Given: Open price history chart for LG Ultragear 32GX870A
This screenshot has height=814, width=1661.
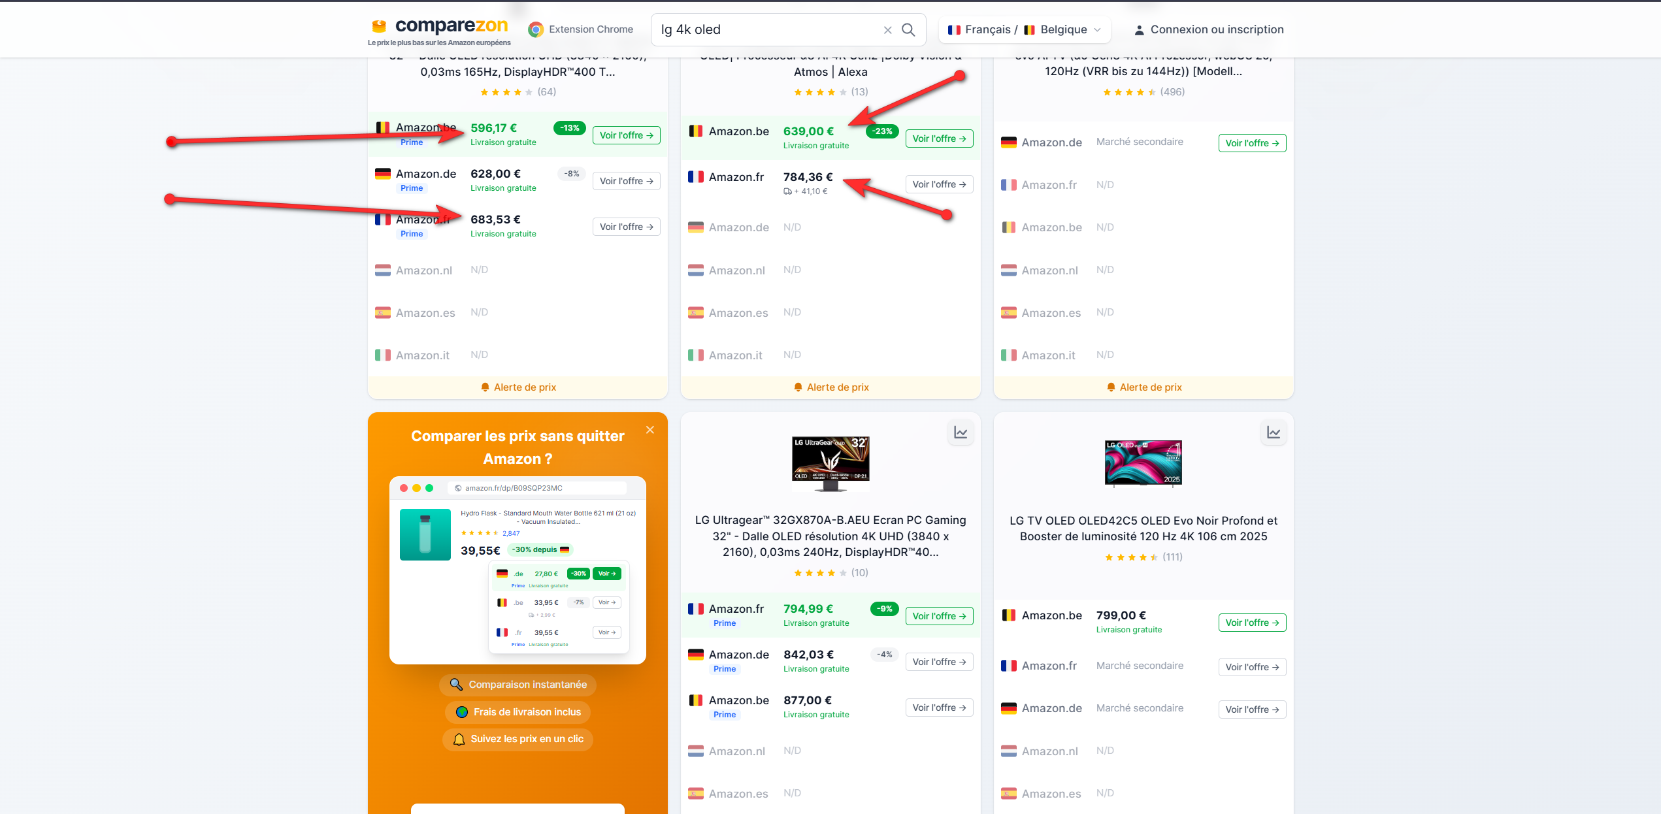Looking at the screenshot, I should (961, 432).
